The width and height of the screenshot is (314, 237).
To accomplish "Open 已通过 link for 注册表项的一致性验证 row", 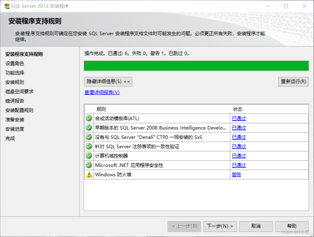I will [239, 147].
